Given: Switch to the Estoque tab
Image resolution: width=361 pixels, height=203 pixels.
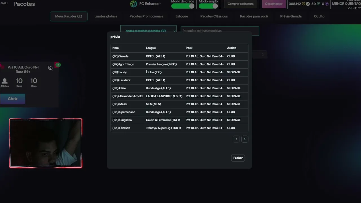Looking at the screenshot, I should point(182,16).
